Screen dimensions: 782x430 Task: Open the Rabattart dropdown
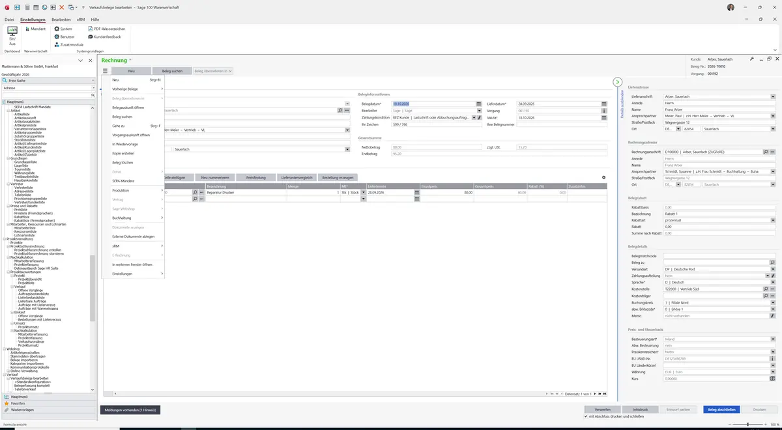(772, 220)
